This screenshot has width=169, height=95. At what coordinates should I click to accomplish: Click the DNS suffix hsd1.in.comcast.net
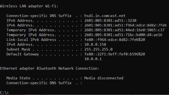pyautogui.click(x=105, y=16)
